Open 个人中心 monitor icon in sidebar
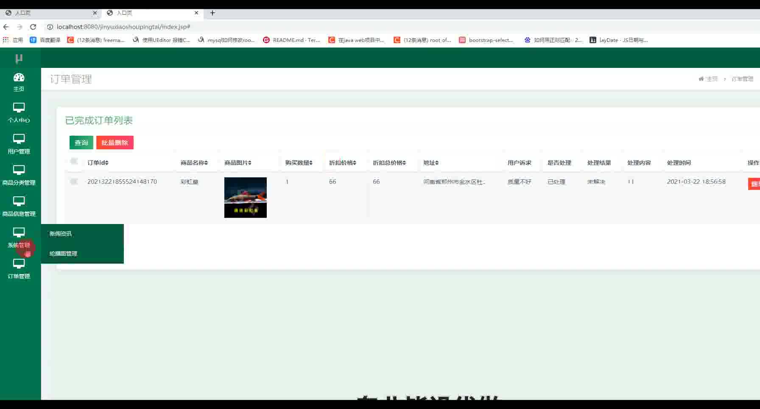 (x=19, y=108)
